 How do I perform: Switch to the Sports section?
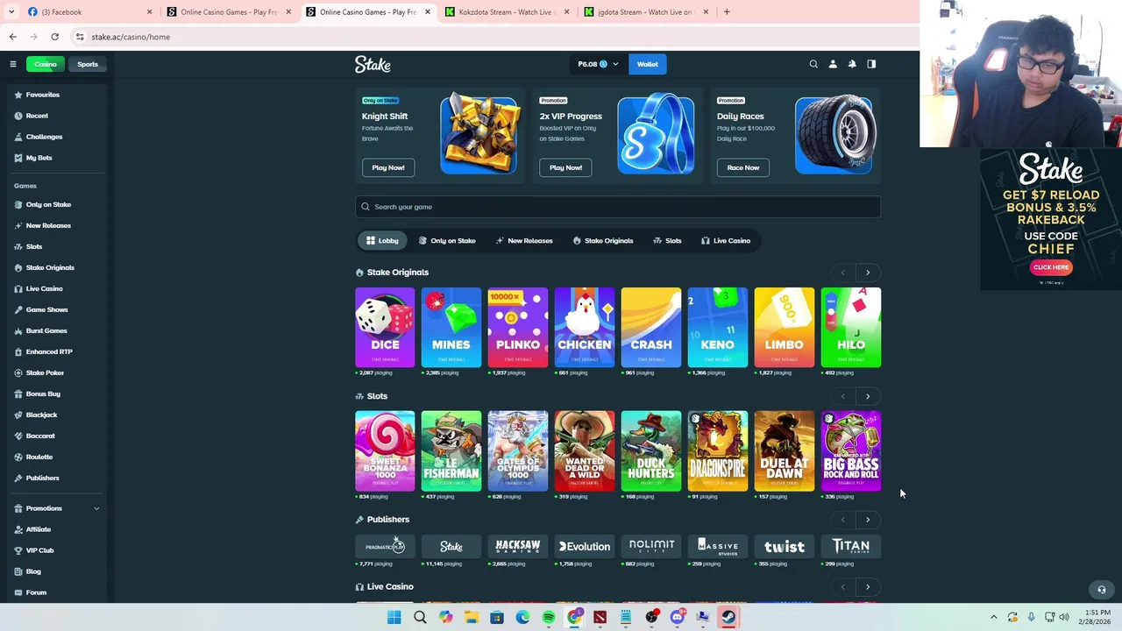pos(88,64)
